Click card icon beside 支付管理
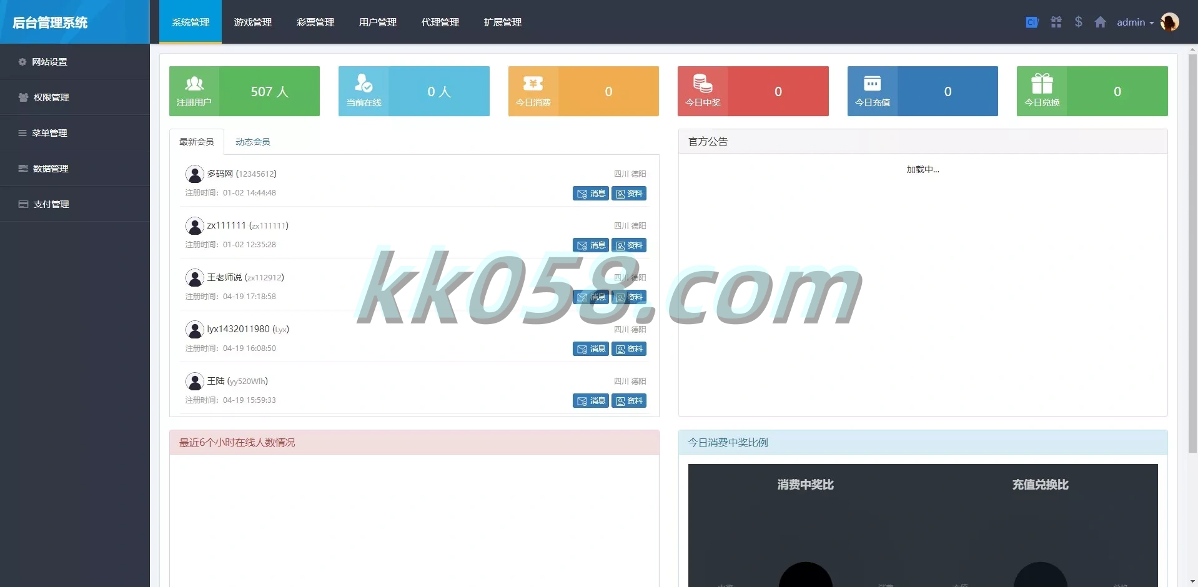This screenshot has height=587, width=1198. click(x=23, y=204)
